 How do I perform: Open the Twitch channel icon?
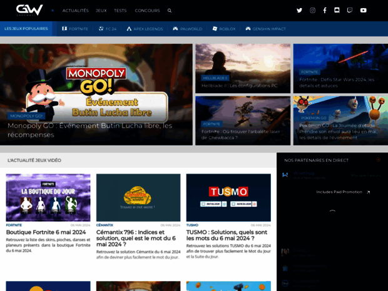pos(350,11)
